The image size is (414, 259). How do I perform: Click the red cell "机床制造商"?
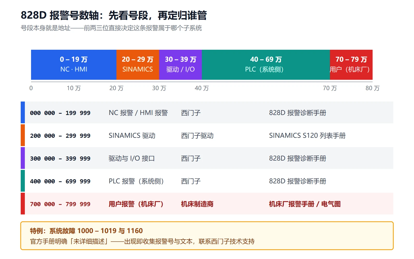[x=197, y=204]
